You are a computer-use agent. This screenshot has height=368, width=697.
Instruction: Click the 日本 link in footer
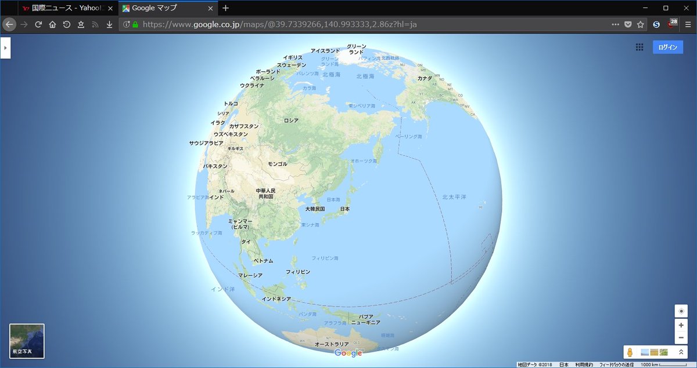564,365
